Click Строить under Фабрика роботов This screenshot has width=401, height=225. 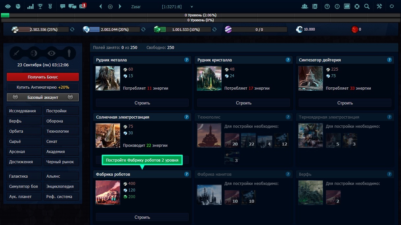pos(142,217)
